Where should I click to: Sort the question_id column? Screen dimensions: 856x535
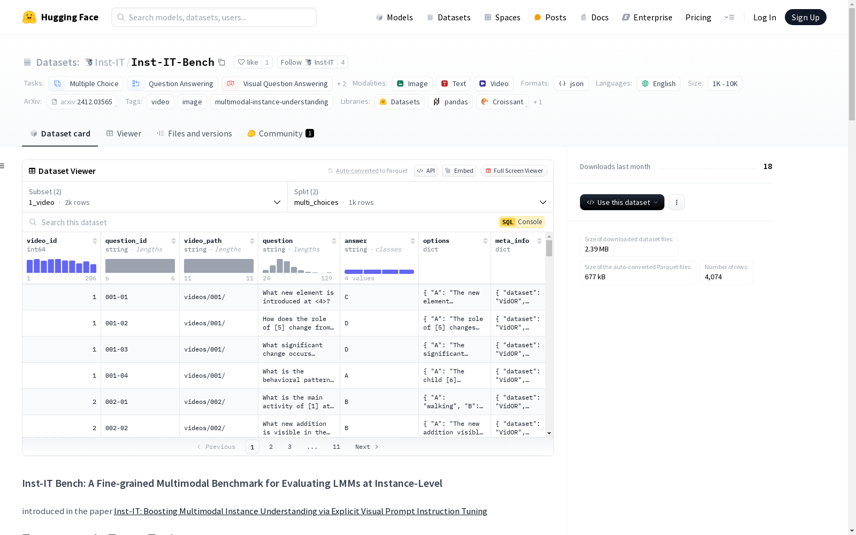173,241
